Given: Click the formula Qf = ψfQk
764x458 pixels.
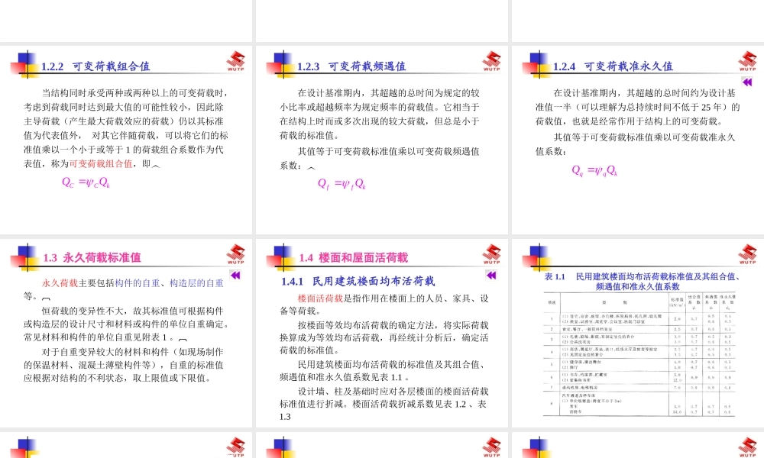Looking at the screenshot, I should 342,183.
